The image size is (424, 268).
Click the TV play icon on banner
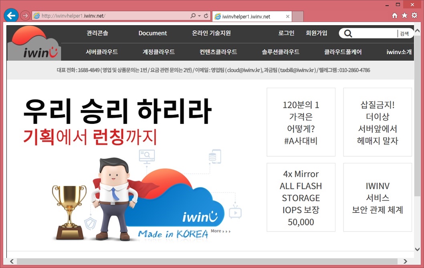235,212
